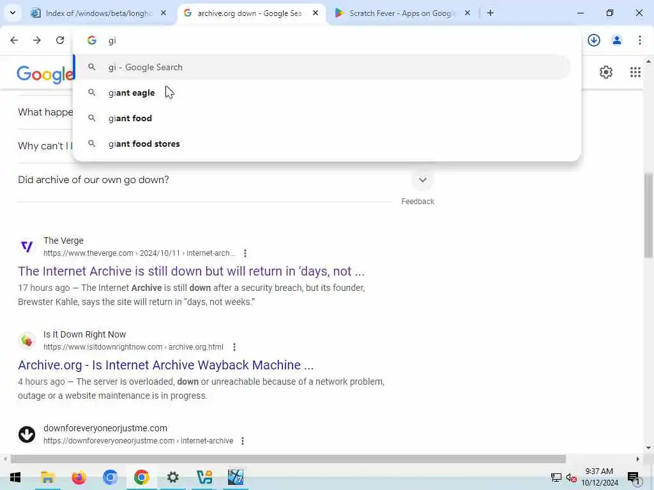This screenshot has height=490, width=654.
Task: Open The Verge Internet Archive article
Action: pyautogui.click(x=191, y=271)
